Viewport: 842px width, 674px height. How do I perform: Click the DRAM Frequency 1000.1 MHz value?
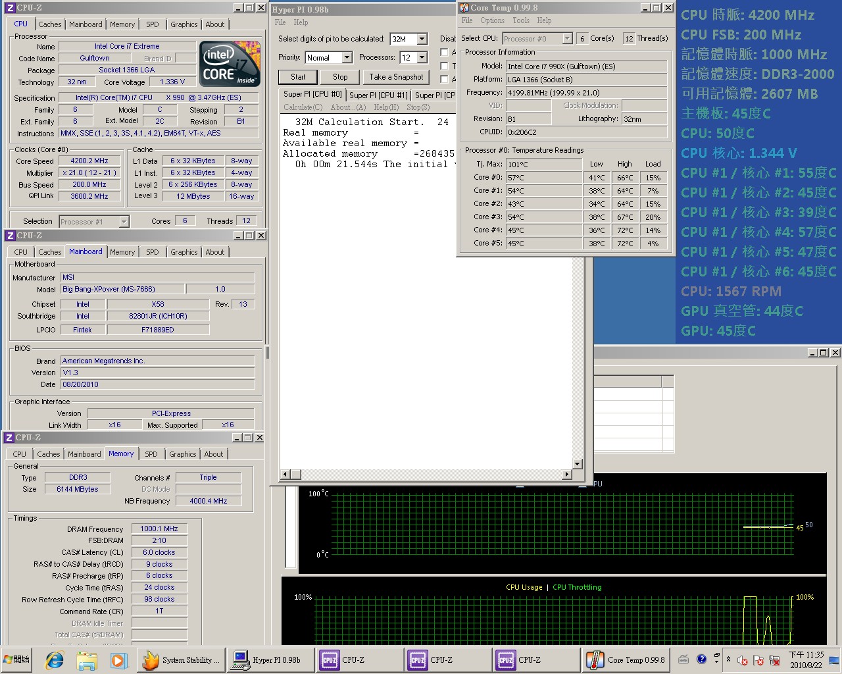159,529
